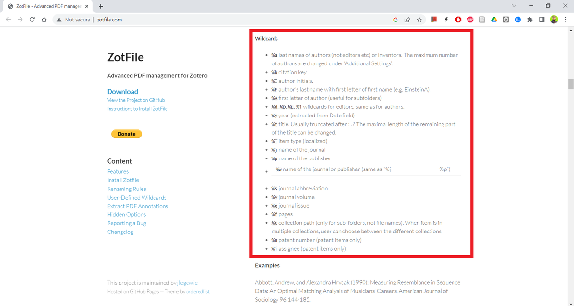Click the vertical page scrollbar
574x306 pixels.
pos(571,84)
